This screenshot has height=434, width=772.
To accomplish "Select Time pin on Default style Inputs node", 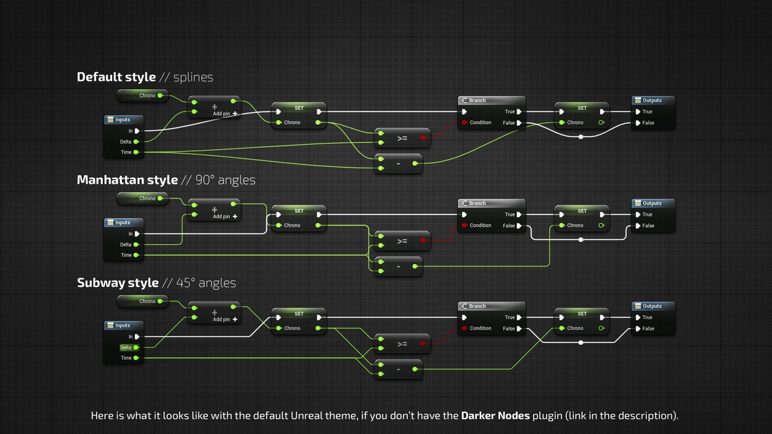I will tap(136, 152).
